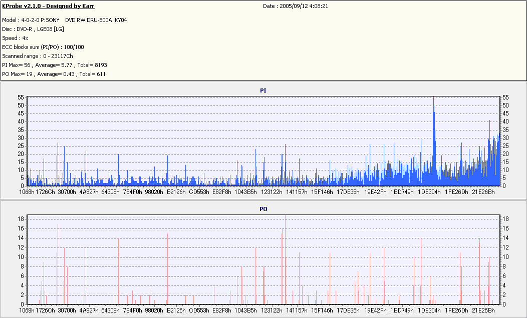527x318 pixels.
Task: Select CD553h under the PO chart
Action: click(x=199, y=310)
